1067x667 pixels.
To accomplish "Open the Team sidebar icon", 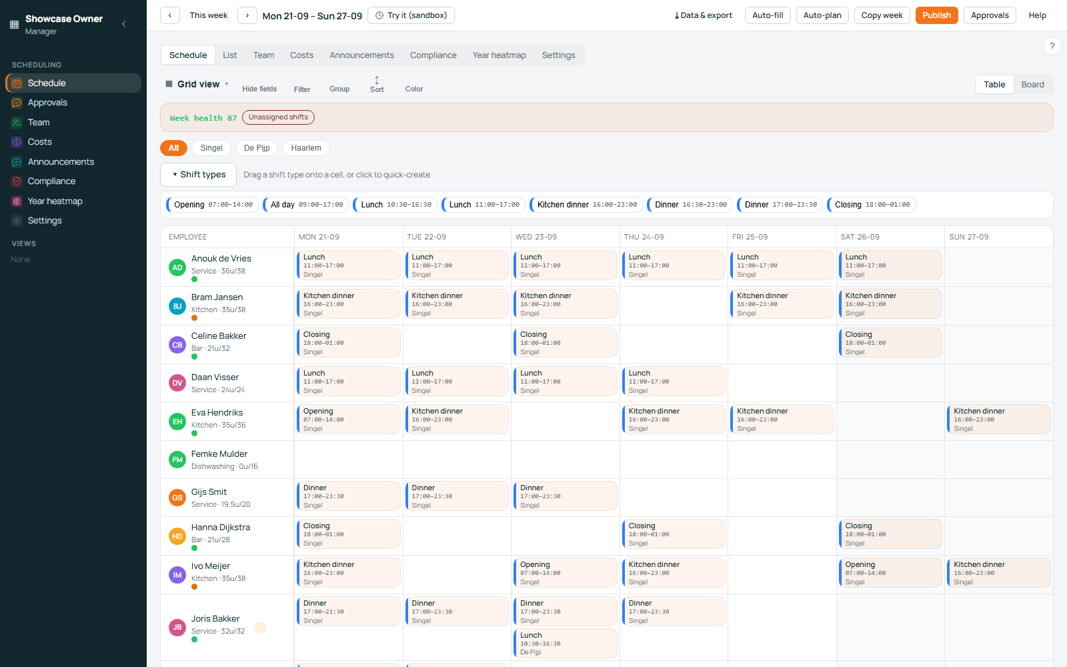I will click(17, 123).
